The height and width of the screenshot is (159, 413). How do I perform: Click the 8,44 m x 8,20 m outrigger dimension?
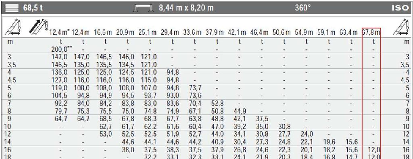(x=186, y=8)
